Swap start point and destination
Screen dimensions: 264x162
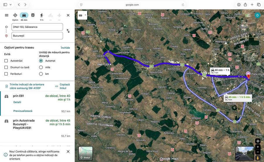click(x=68, y=31)
